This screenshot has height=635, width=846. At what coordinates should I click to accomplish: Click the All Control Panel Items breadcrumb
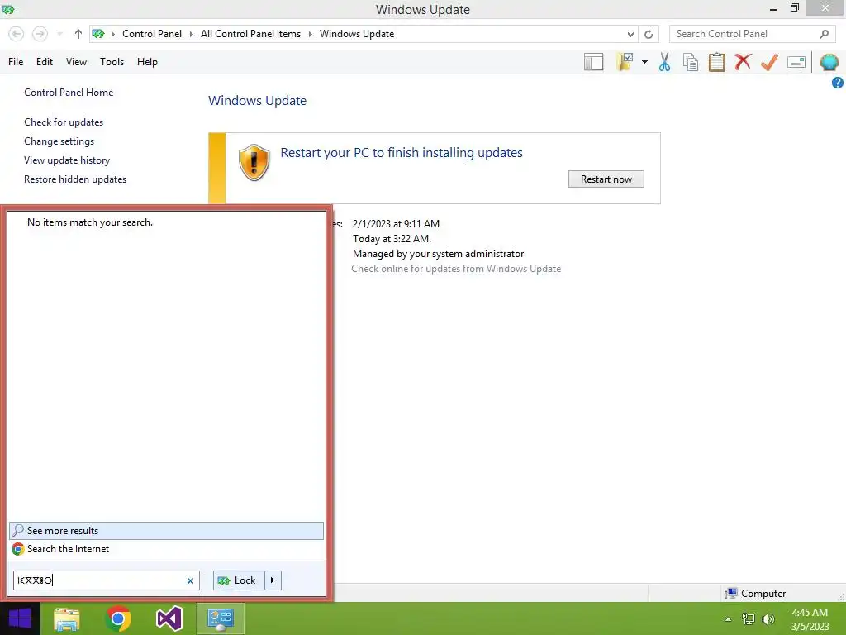click(251, 34)
